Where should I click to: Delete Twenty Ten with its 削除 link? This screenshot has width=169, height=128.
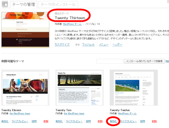pyautogui.click(x=100, y=121)
